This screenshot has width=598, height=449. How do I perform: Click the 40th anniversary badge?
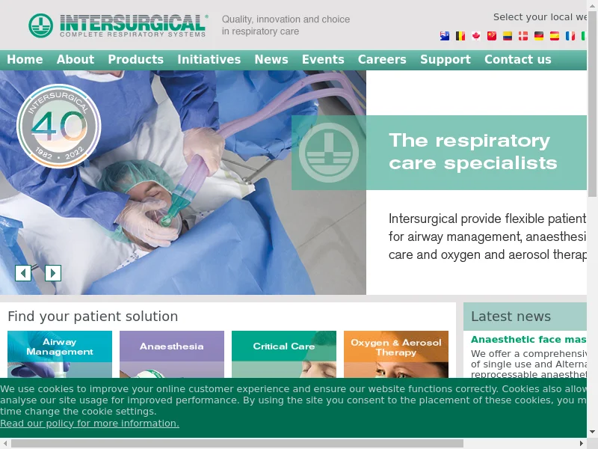(59, 126)
